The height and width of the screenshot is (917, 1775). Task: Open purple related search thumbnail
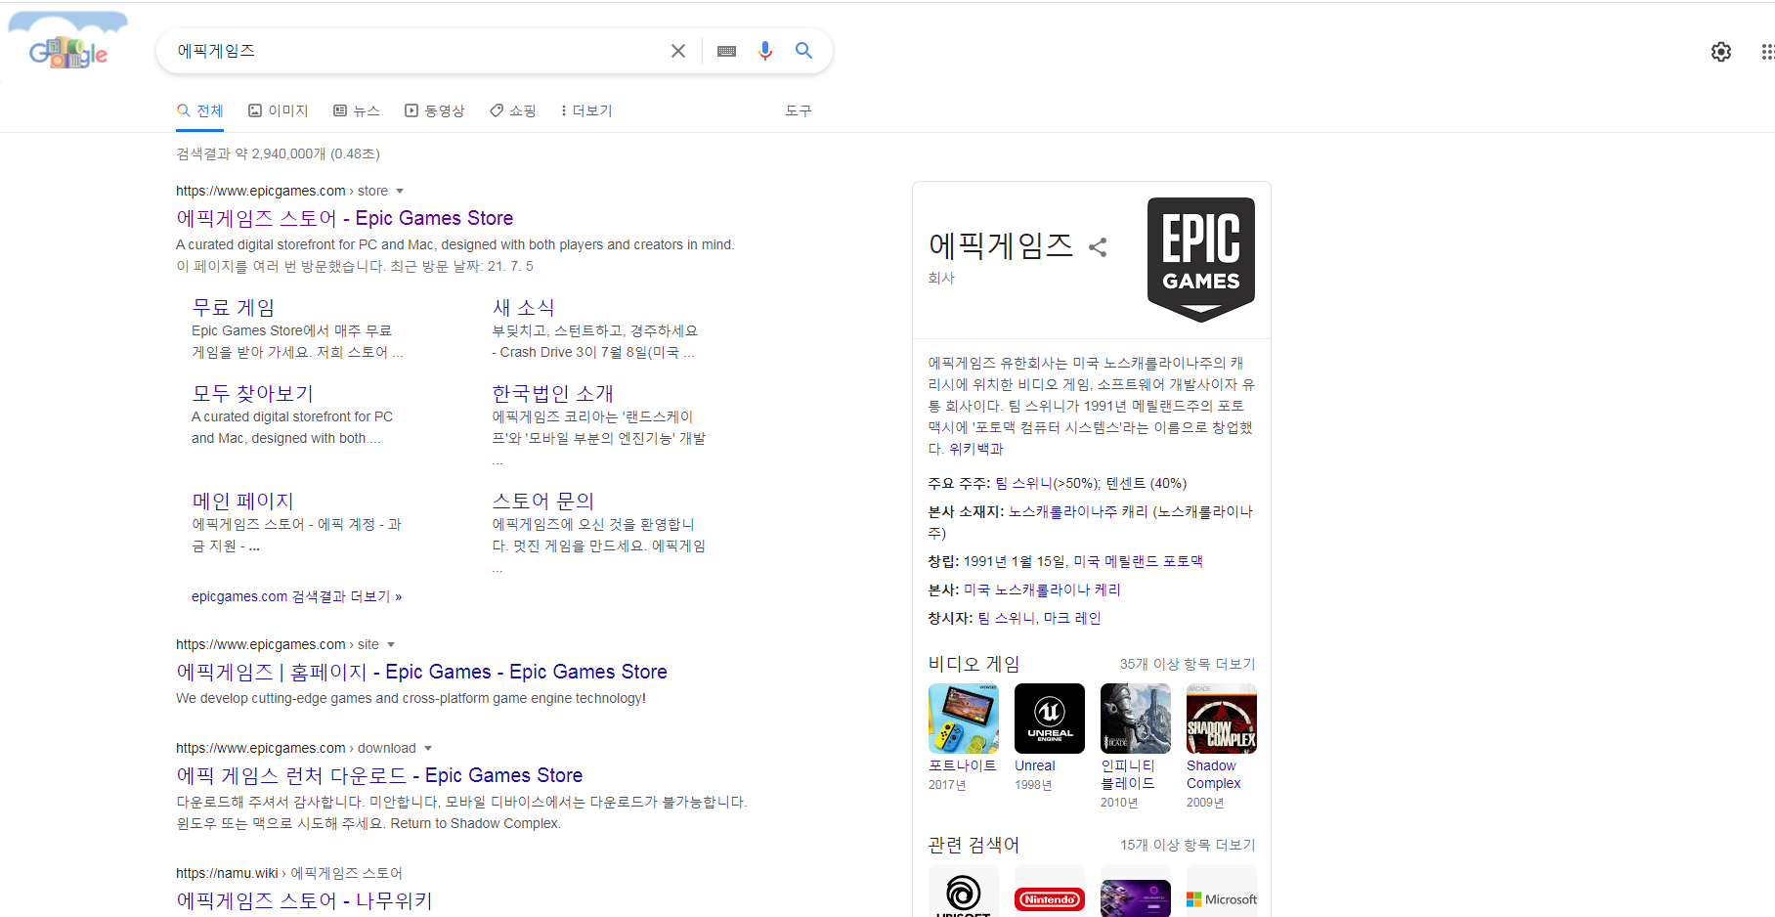coord(1136,892)
